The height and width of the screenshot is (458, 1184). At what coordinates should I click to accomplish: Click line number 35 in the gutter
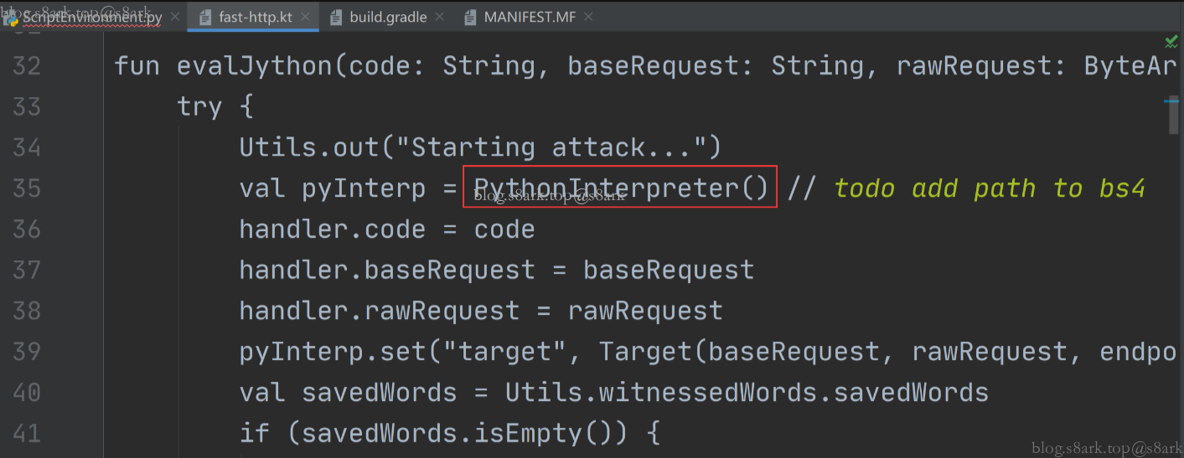(27, 188)
